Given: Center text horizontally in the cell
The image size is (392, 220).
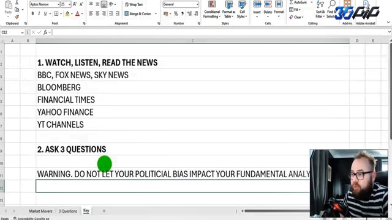Looking at the screenshot, I should tap(97, 13).
